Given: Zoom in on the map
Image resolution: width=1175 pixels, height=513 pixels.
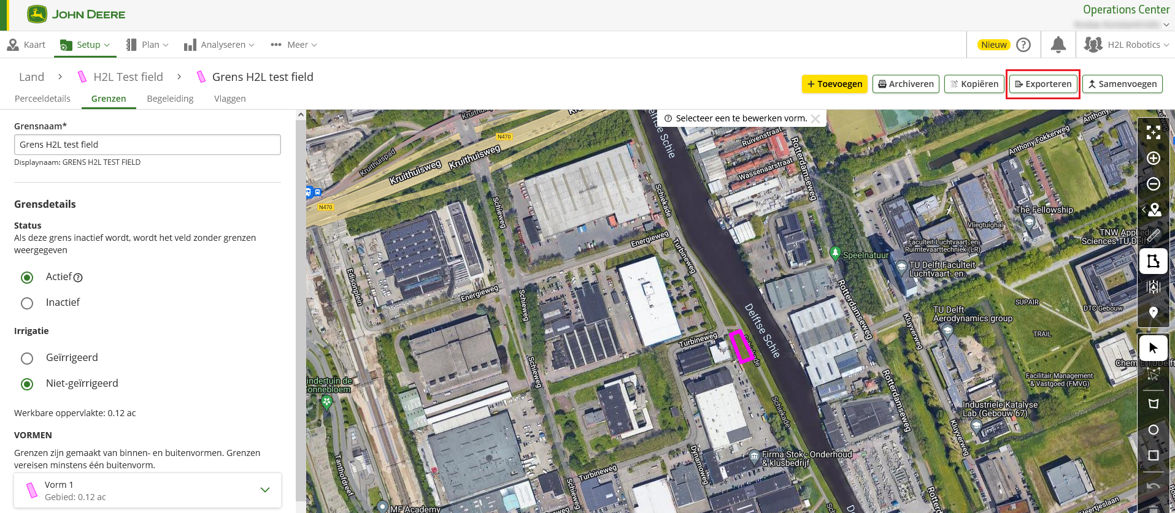Looking at the screenshot, I should point(1153,158).
